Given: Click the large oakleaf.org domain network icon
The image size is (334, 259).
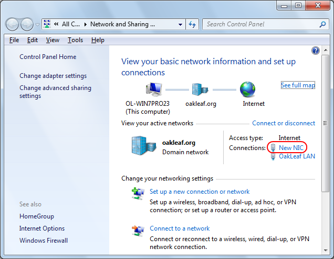Looking at the screenshot, I should click(x=143, y=145).
